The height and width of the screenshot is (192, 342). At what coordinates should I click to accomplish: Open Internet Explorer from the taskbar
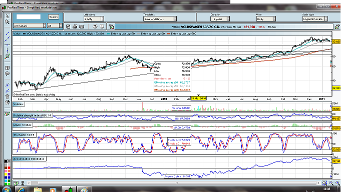(x=21, y=189)
